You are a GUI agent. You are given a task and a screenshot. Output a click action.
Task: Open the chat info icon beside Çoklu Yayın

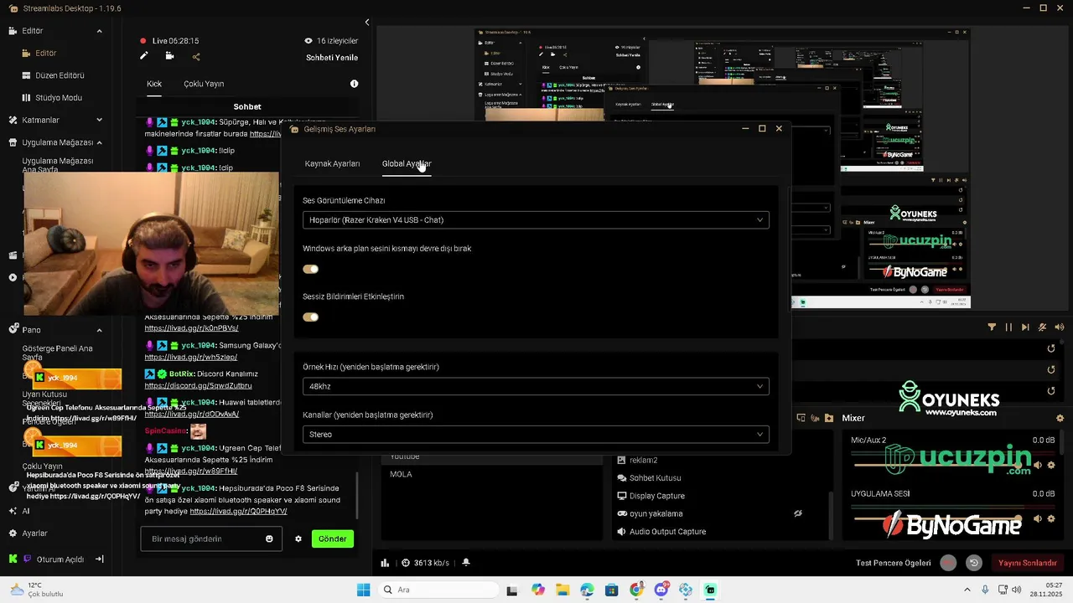point(354,84)
